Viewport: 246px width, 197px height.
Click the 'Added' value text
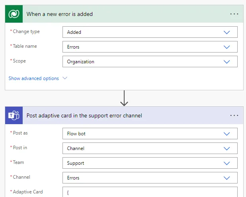click(74, 32)
